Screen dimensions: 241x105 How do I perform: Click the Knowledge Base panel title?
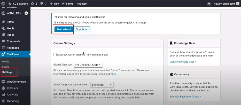(185, 43)
